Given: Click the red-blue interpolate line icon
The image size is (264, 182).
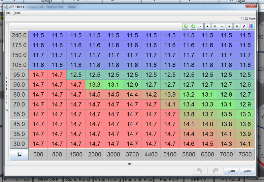Looking at the screenshot, I should (x=244, y=26).
